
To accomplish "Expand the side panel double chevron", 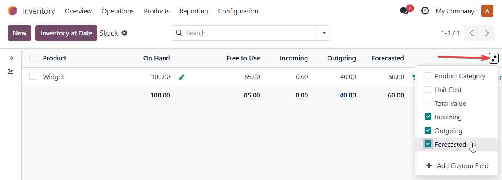I will coord(11,58).
